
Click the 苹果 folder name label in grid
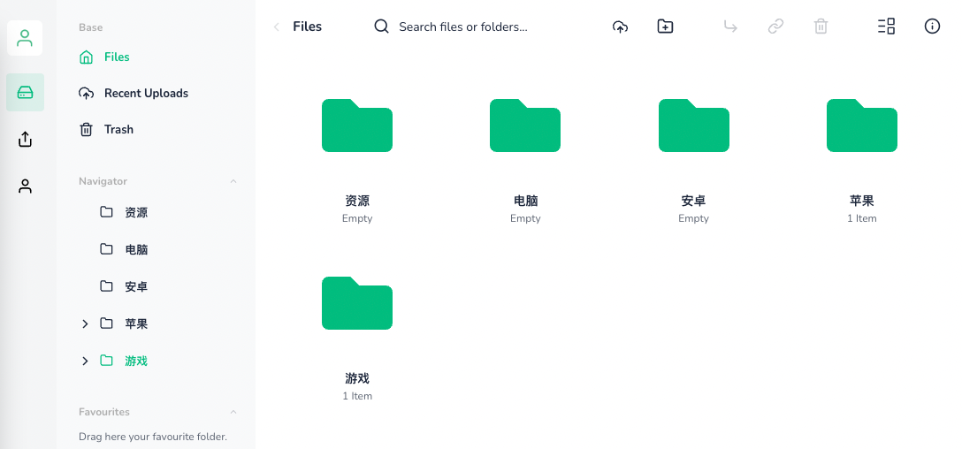tap(862, 201)
